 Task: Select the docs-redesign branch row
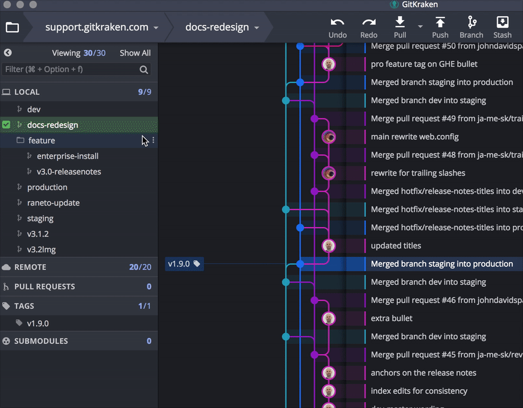click(x=79, y=125)
